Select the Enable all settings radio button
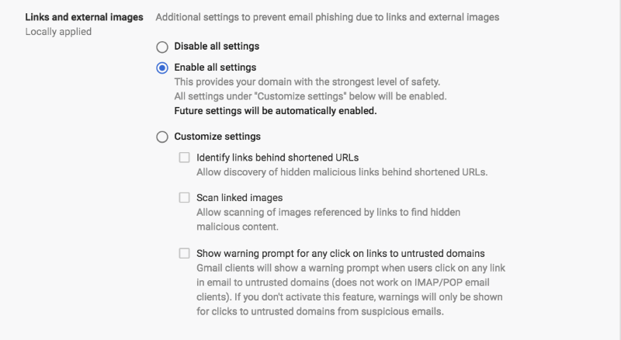The image size is (621, 340). tap(162, 68)
